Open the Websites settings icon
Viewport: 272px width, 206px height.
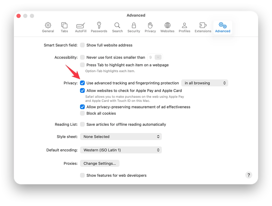tap(167, 27)
